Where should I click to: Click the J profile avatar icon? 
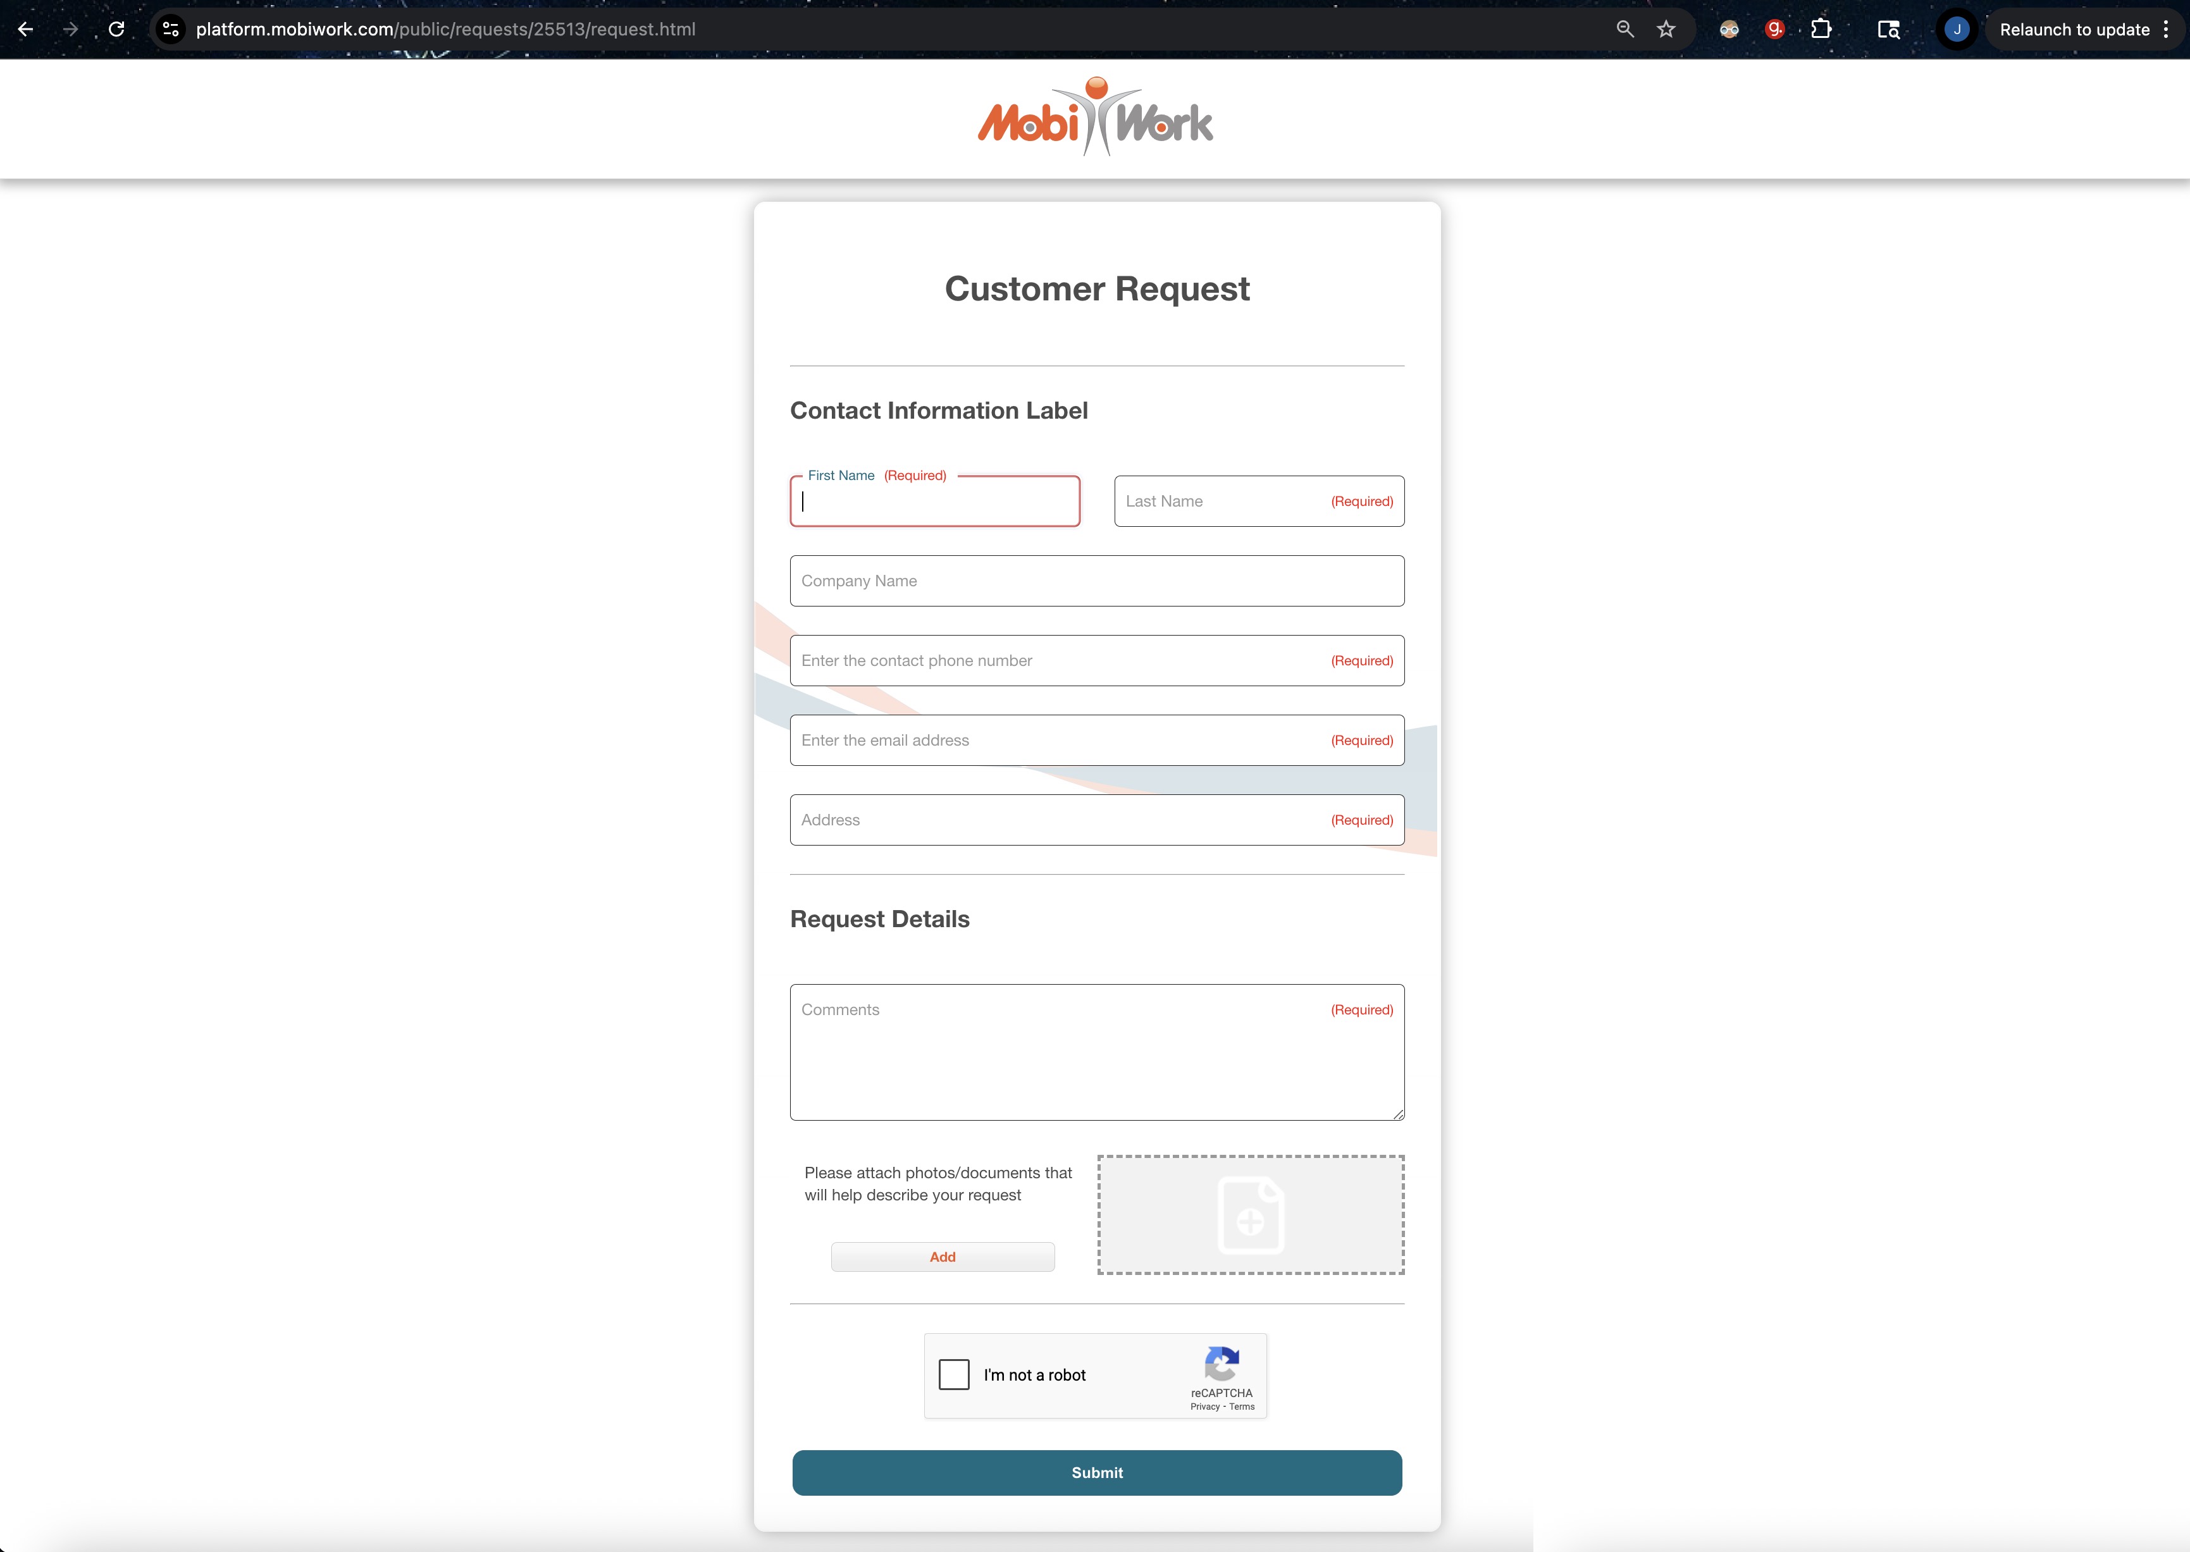click(x=1956, y=30)
